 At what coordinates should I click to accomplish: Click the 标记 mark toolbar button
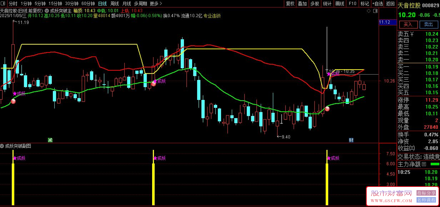click(x=365, y=4)
